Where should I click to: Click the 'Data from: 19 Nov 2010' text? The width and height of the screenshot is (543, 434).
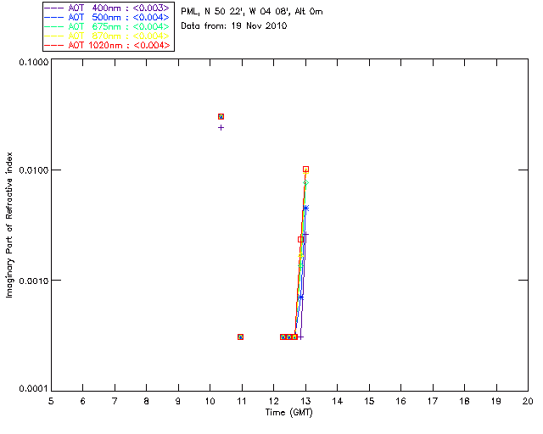pos(234,25)
